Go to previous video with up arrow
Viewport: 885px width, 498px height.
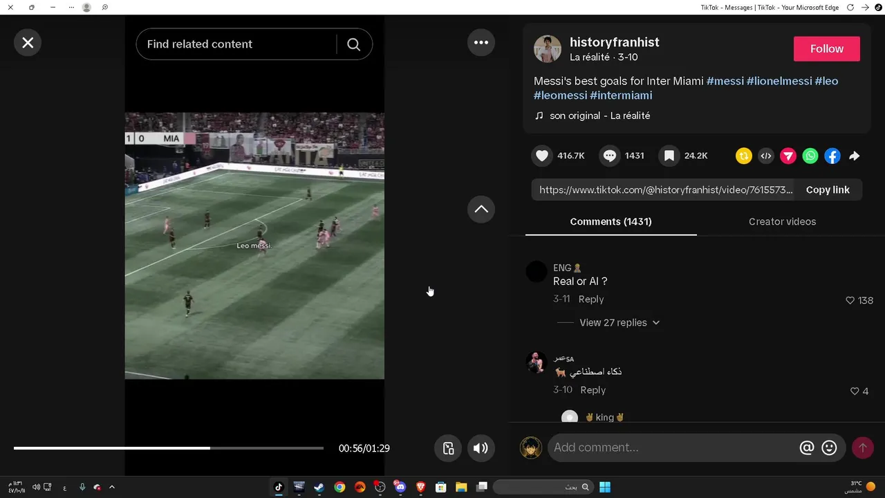coord(481,209)
